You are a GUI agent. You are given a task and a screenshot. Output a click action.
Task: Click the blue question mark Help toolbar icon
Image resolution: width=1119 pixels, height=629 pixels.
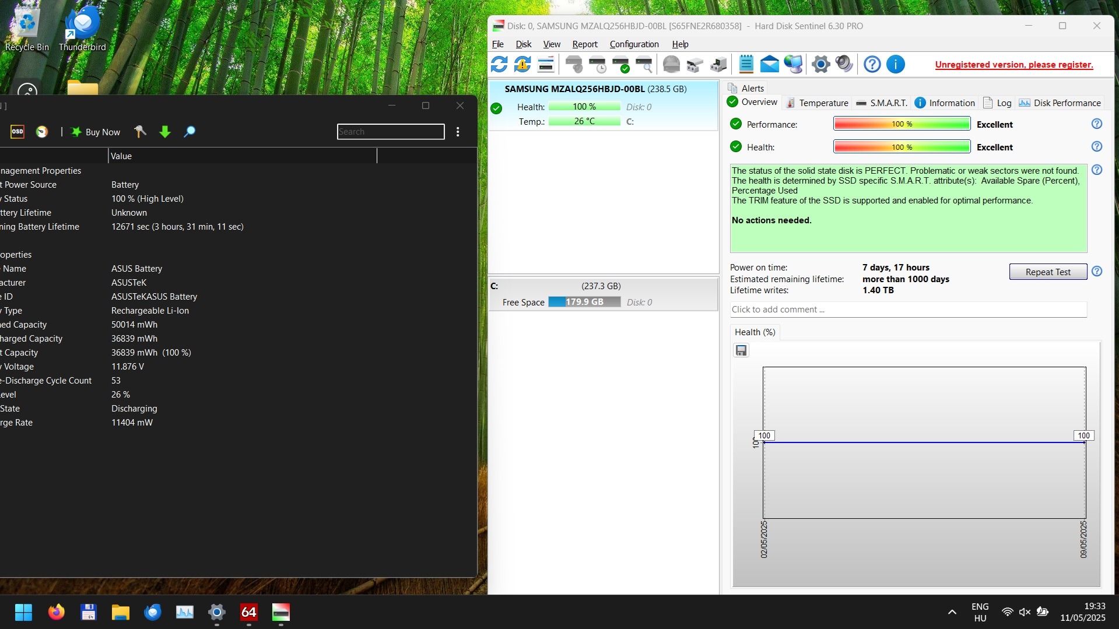872,64
